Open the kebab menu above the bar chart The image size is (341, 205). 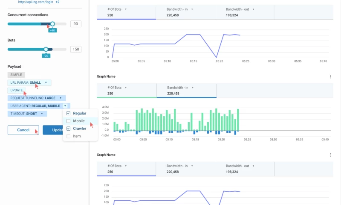point(330,77)
